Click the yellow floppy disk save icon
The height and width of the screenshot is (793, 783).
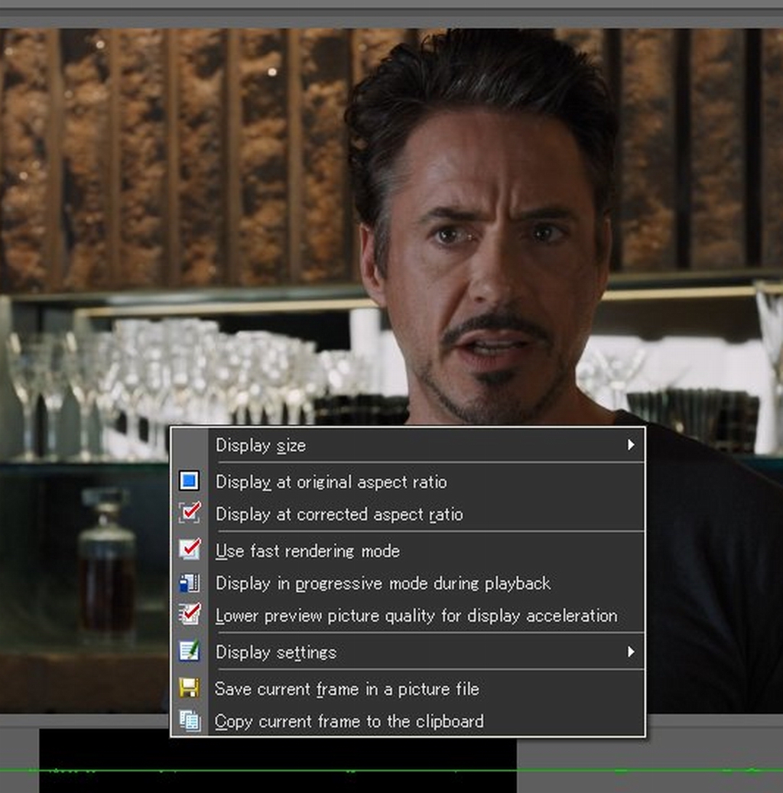click(x=189, y=688)
